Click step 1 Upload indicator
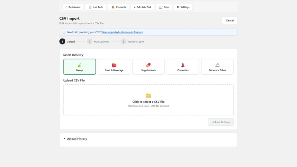The image size is (297, 167). tap(67, 42)
